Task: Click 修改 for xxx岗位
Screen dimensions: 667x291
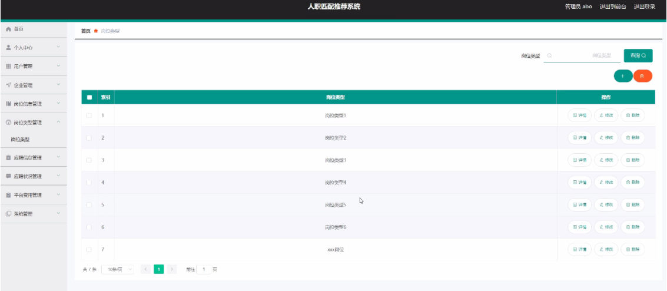Action: click(606, 250)
